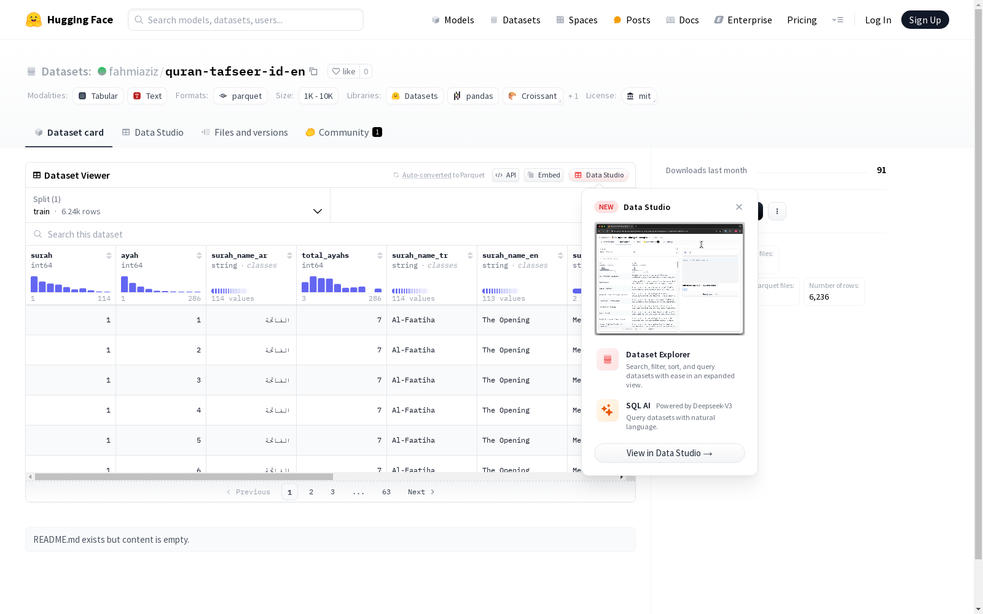Viewport: 983px width, 614px height.
Task: Click the SQL AI title
Action: [x=638, y=406]
